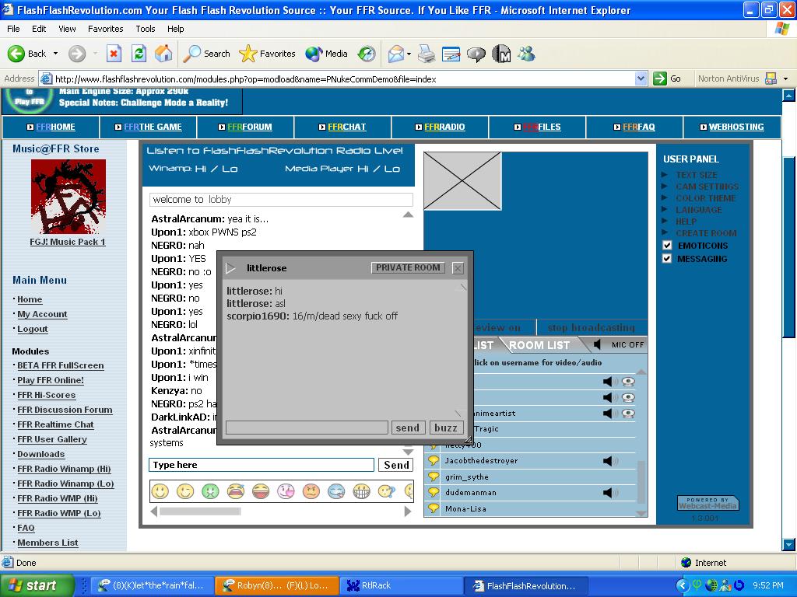Viewport: 797px width, 597px height.
Task: Open the FFR Hi-Scores link
Action: click(46, 395)
